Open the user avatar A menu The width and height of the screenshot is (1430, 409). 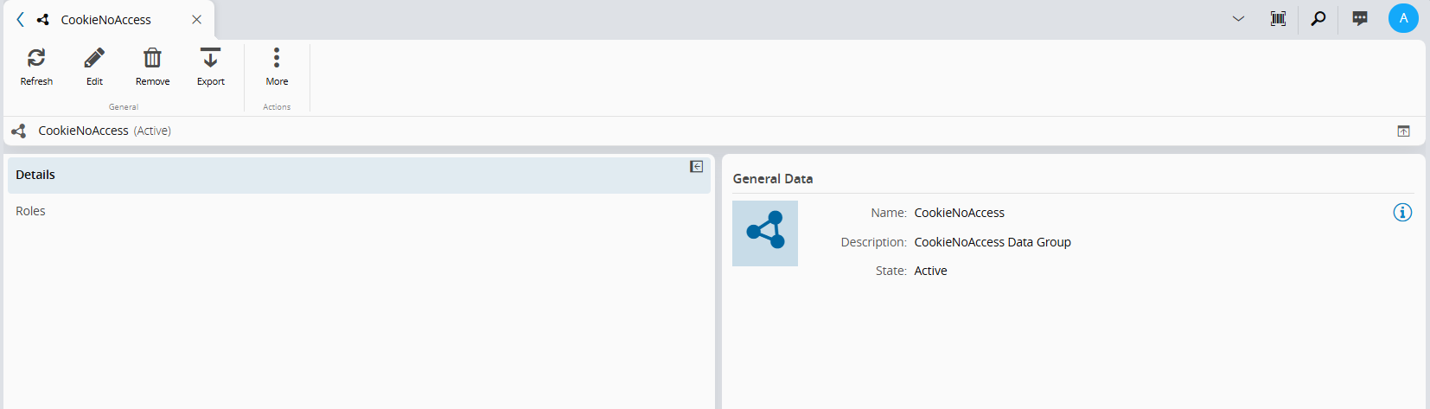point(1403,18)
